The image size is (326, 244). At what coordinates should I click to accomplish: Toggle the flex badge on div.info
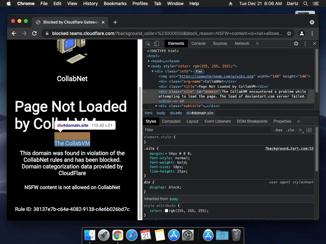tap(199, 71)
